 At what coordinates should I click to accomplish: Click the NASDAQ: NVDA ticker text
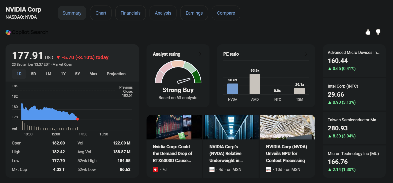pos(21,17)
